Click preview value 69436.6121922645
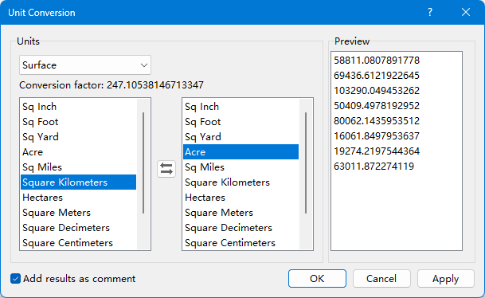485x298 pixels. click(377, 75)
